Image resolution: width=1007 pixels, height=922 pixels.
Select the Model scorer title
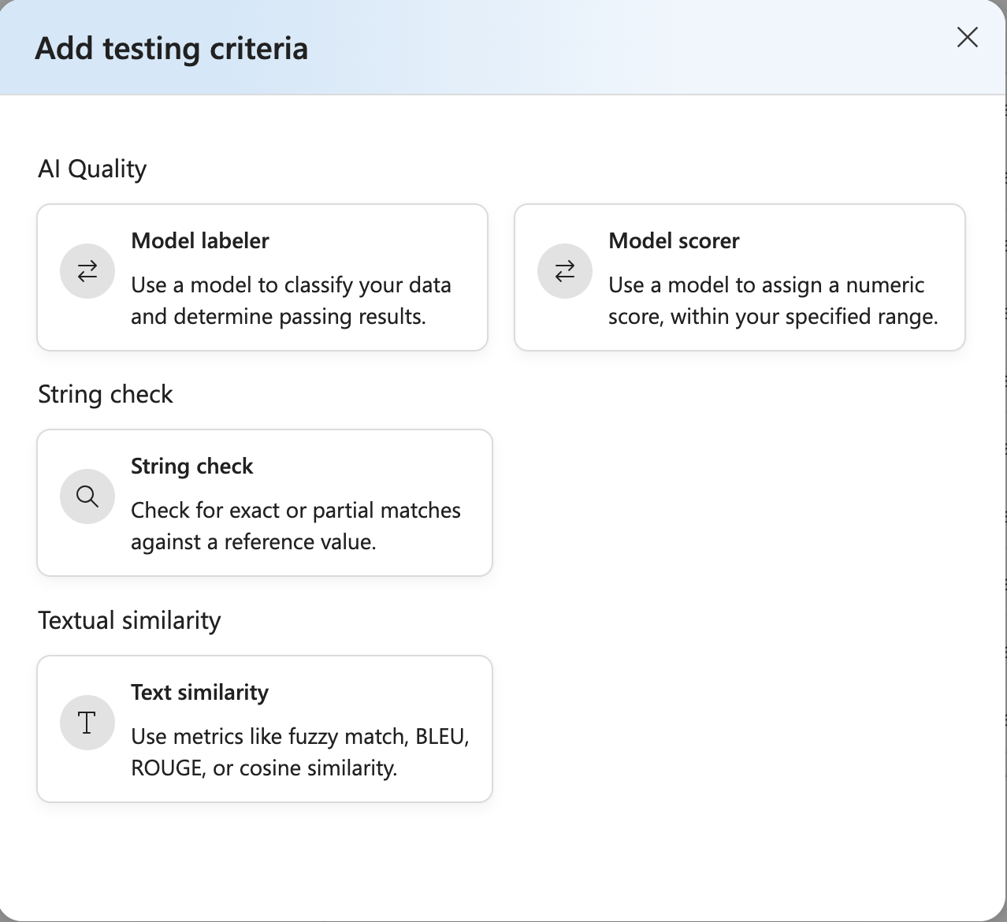pyautogui.click(x=674, y=240)
